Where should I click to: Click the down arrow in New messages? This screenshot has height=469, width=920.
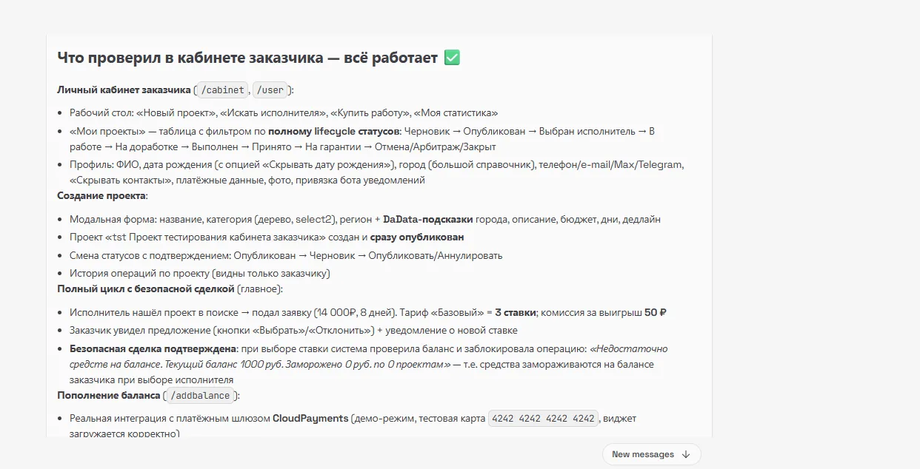click(x=685, y=454)
